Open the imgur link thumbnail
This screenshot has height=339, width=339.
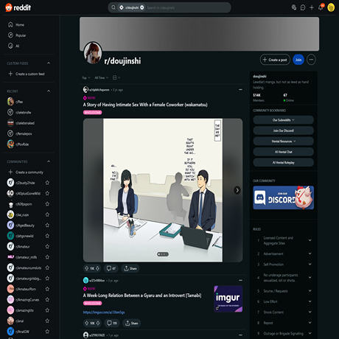pyautogui.click(x=228, y=299)
